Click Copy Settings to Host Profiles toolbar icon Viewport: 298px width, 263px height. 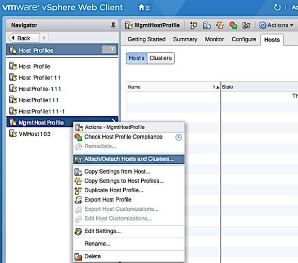(x=220, y=25)
